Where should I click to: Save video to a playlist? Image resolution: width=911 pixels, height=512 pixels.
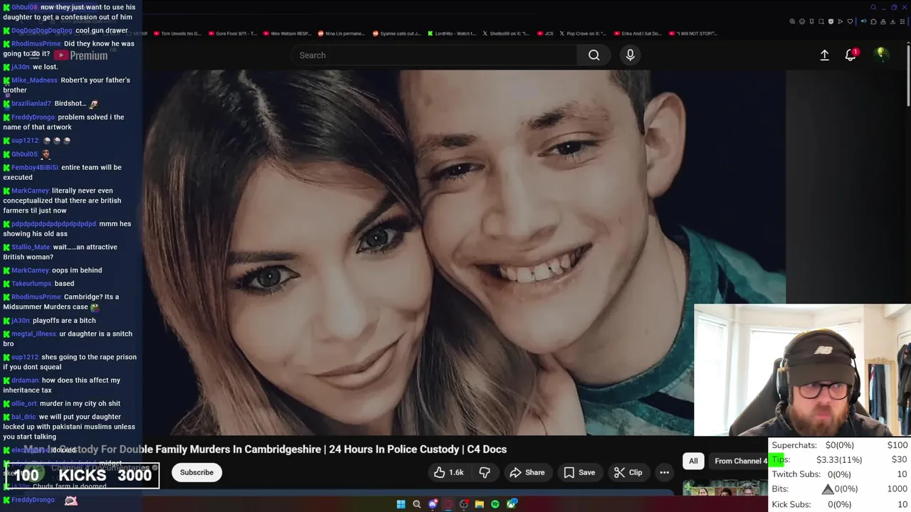[579, 472]
